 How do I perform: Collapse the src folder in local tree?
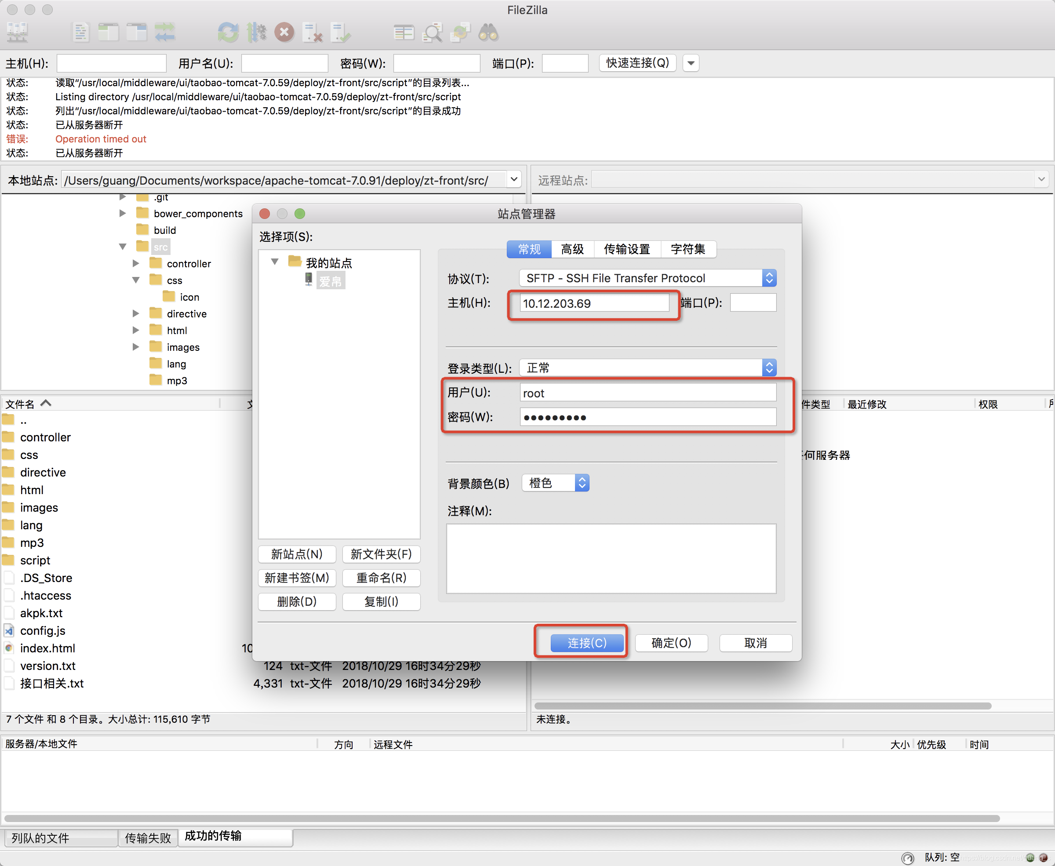coord(123,247)
